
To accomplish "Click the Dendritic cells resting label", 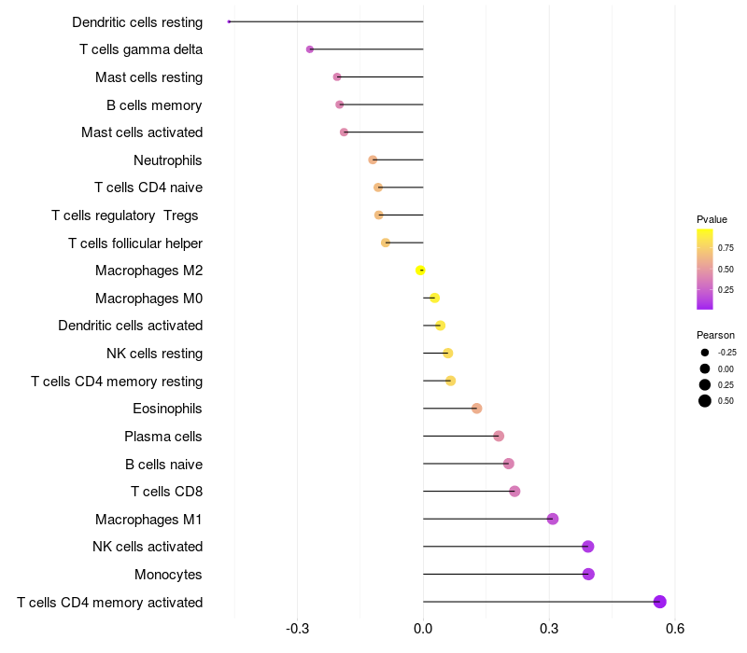I will point(137,21).
